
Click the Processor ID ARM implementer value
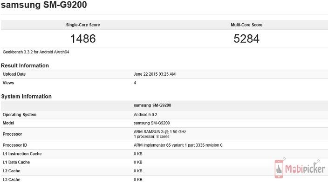[178, 145]
